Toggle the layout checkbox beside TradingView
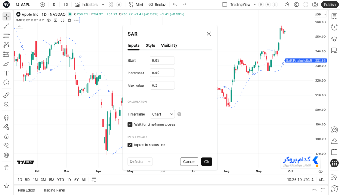340x195 pixels. pyautogui.click(x=225, y=5)
